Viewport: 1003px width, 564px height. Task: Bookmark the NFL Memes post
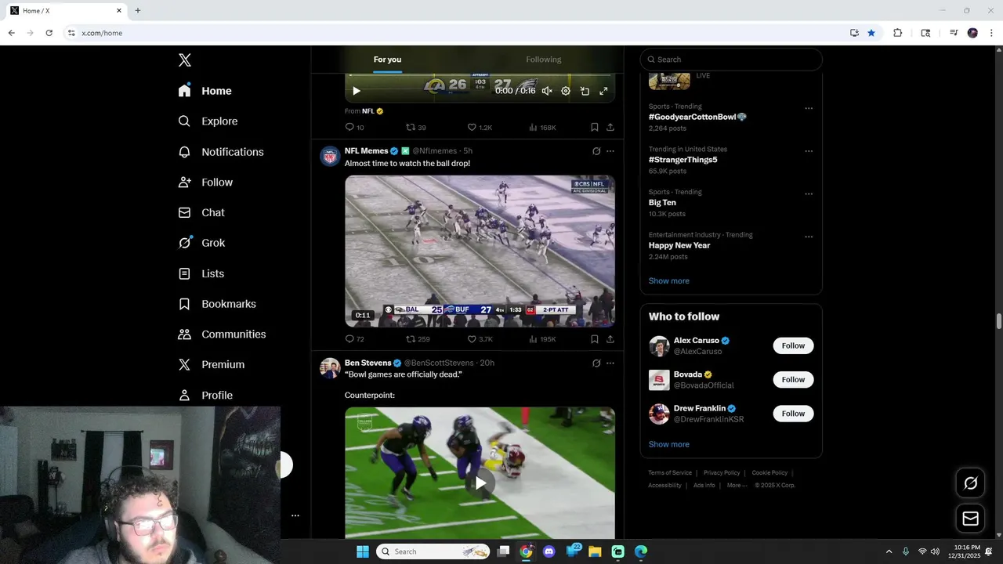coord(595,339)
